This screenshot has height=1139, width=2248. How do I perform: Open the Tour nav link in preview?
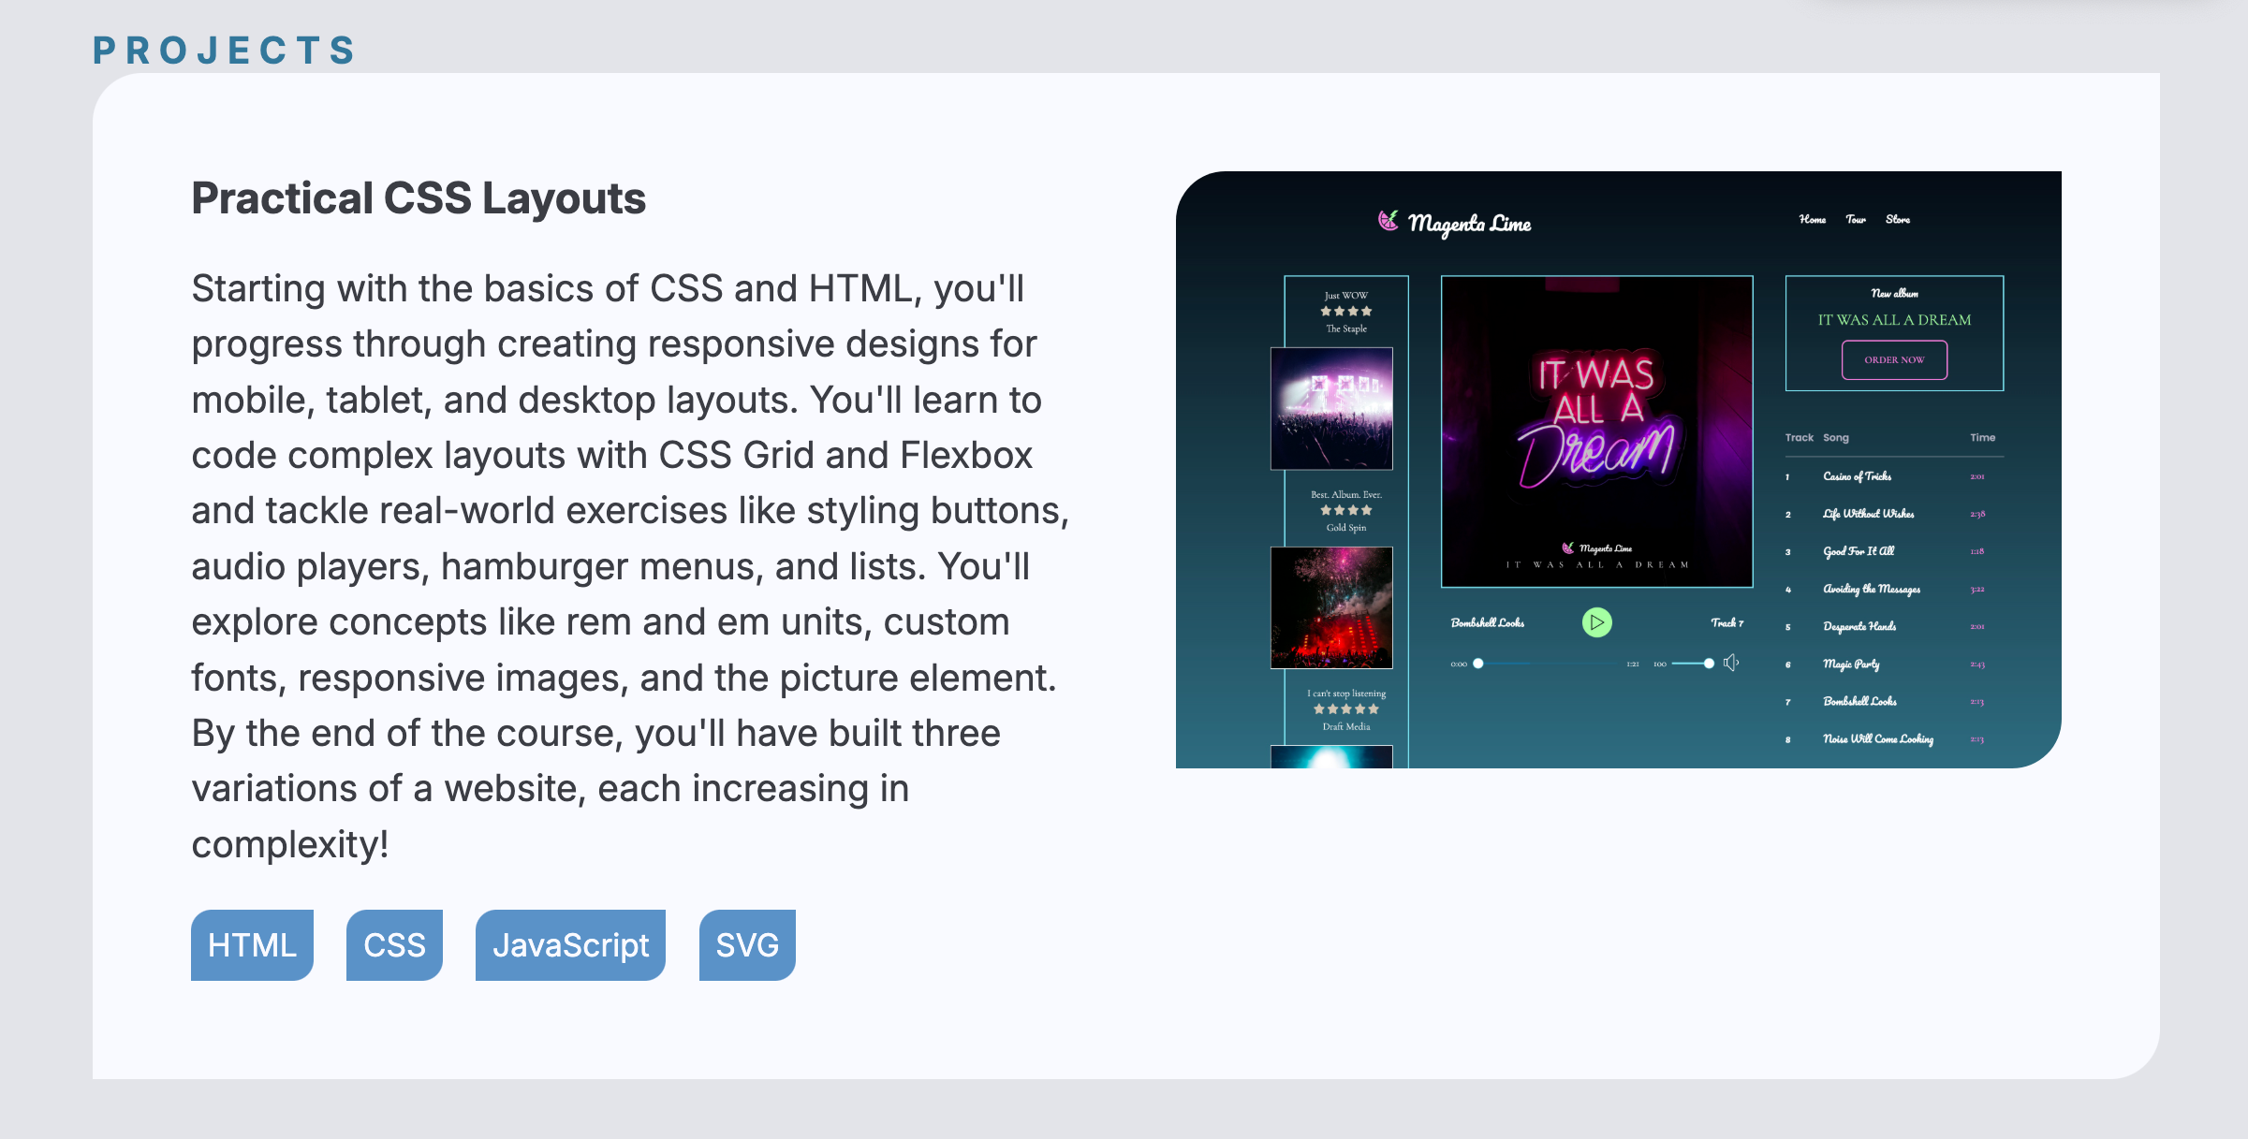pos(1855,219)
